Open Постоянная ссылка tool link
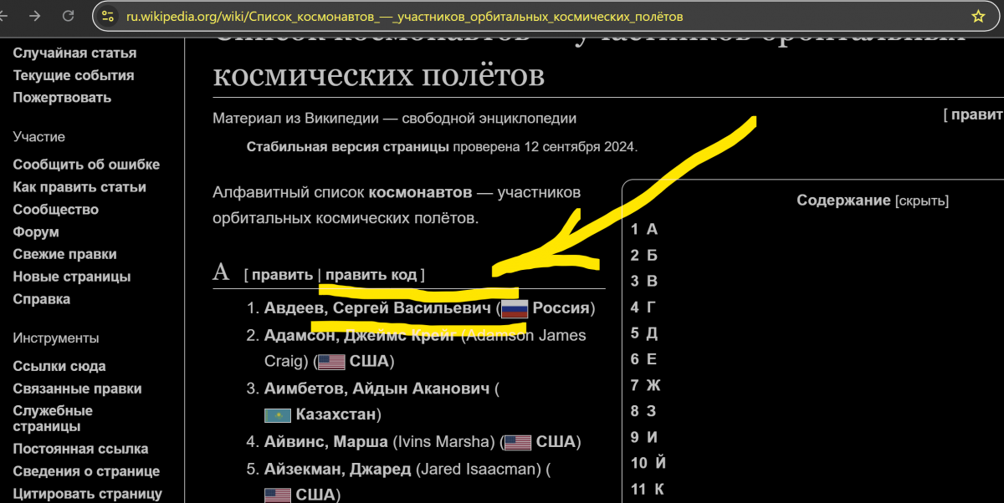 80,449
